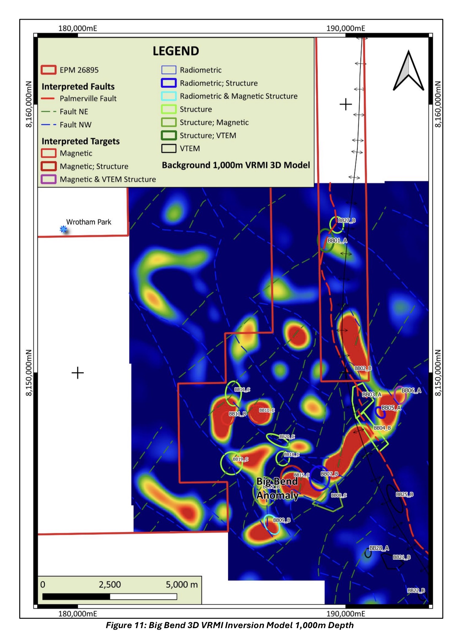462x640 pixels.
Task: Click the Magnetic & VTEM Structure purple swatch
Action: (48, 179)
